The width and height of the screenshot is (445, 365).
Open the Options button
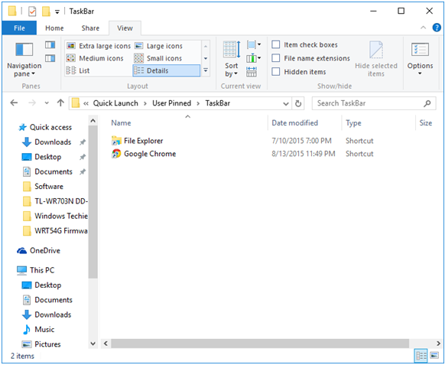point(420,59)
